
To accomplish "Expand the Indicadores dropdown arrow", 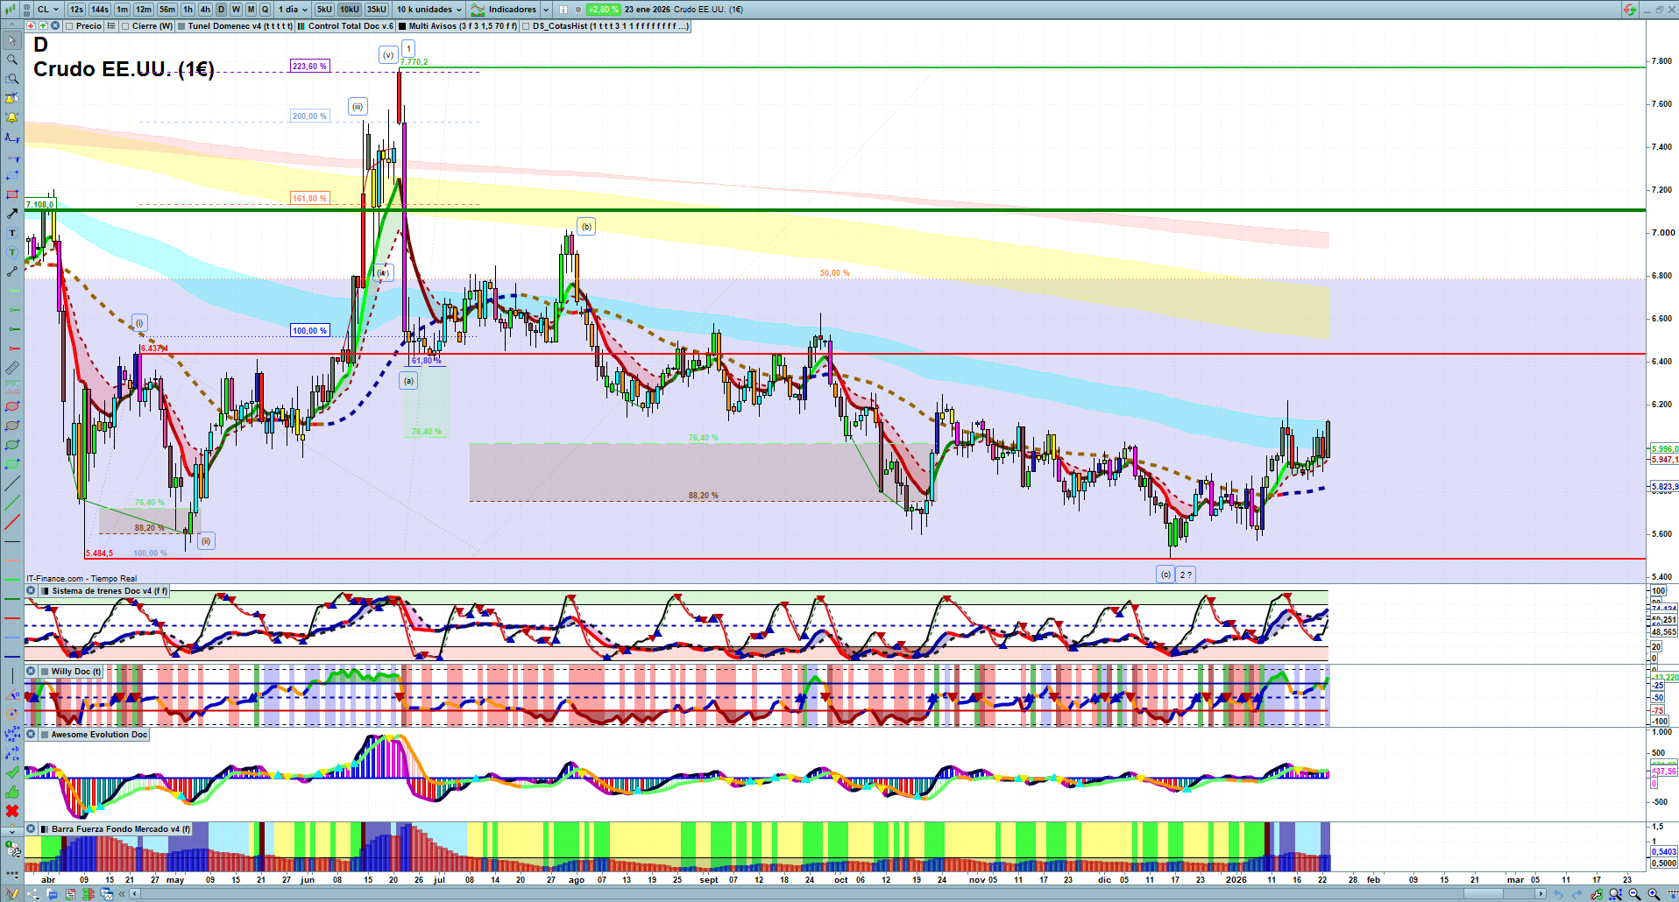I will [x=546, y=10].
